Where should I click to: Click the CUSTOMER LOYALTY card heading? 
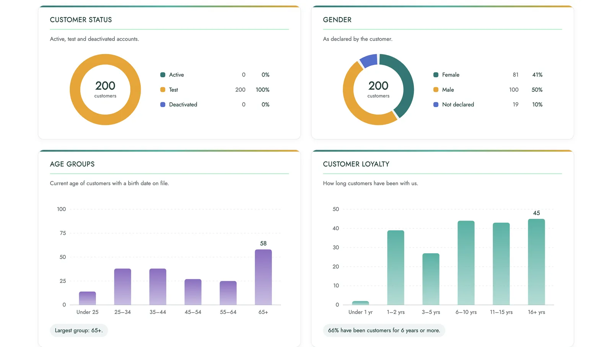click(356, 164)
